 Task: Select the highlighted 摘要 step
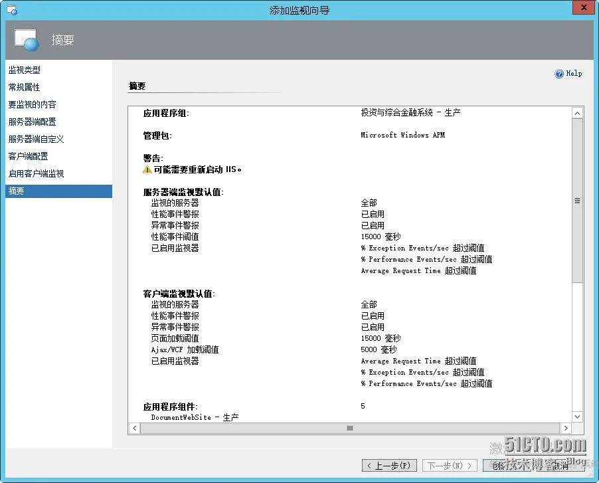coord(59,191)
